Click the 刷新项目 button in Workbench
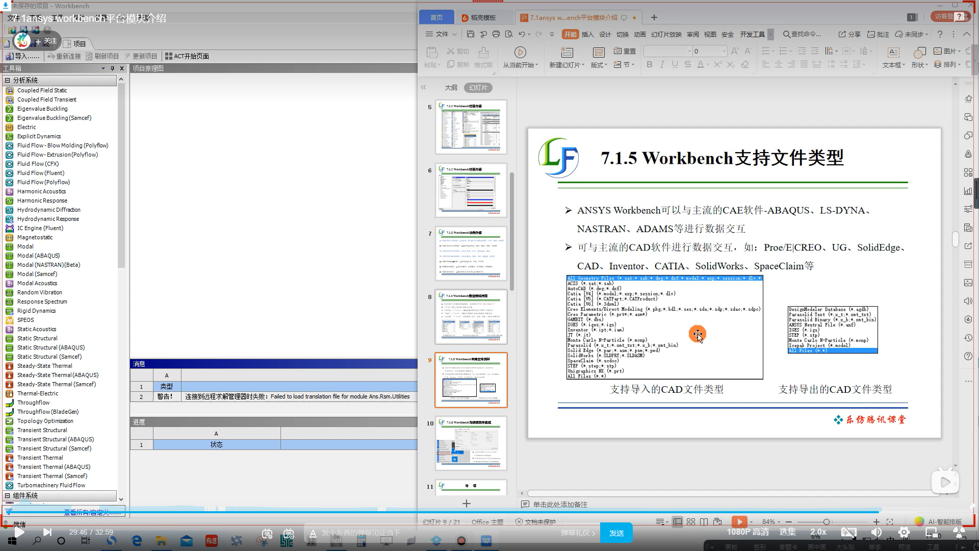This screenshot has width=979, height=551. point(102,56)
